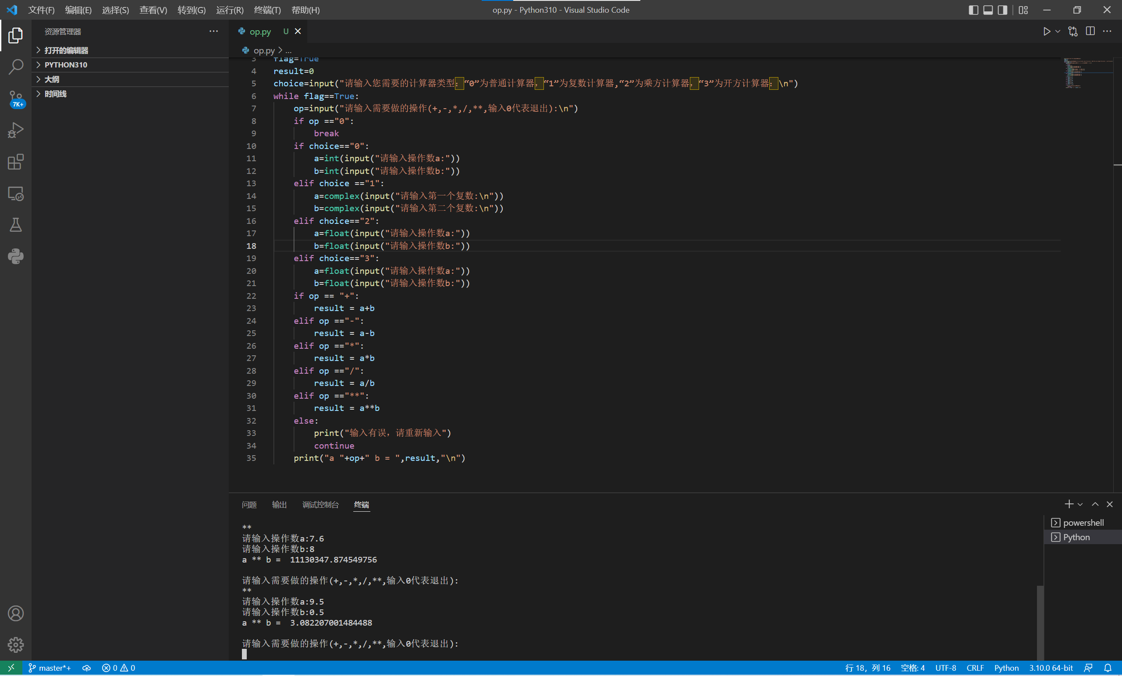
Task: Toggle the secondary sidebar layout button
Action: tap(1002, 10)
